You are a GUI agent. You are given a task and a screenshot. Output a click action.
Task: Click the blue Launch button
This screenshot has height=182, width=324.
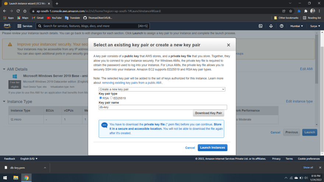[x=310, y=132]
